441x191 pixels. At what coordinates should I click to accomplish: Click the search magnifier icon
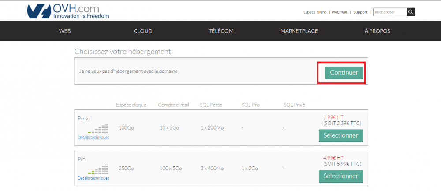(x=411, y=12)
